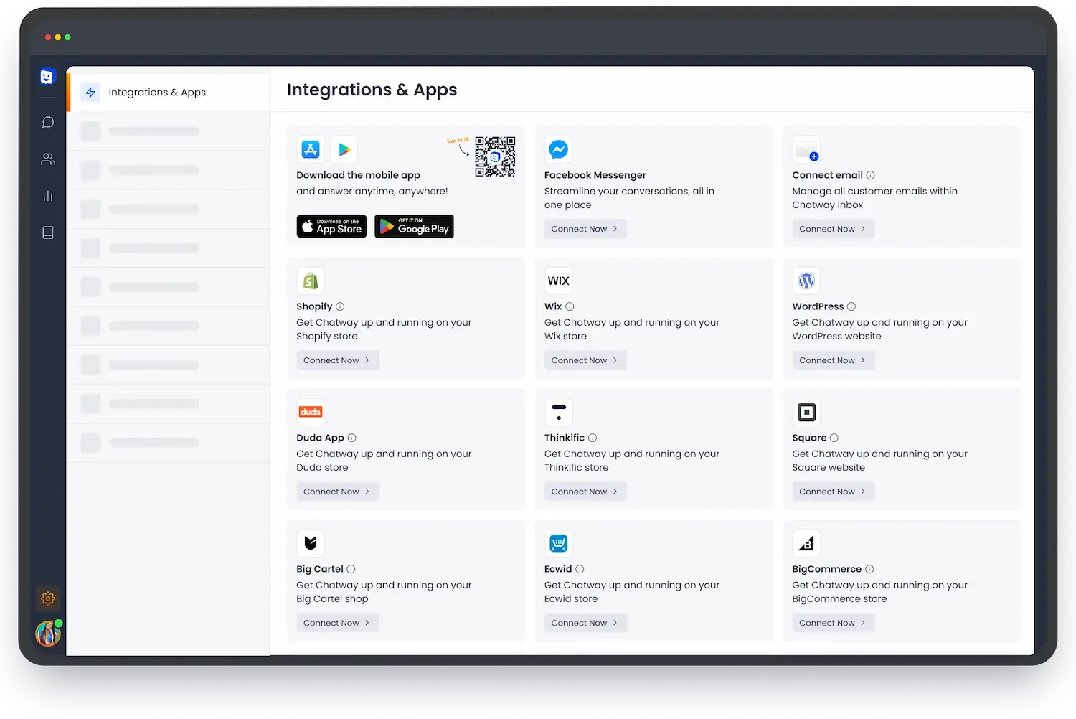This screenshot has height=719, width=1076.
Task: Open the knowledge base book icon
Action: point(48,232)
